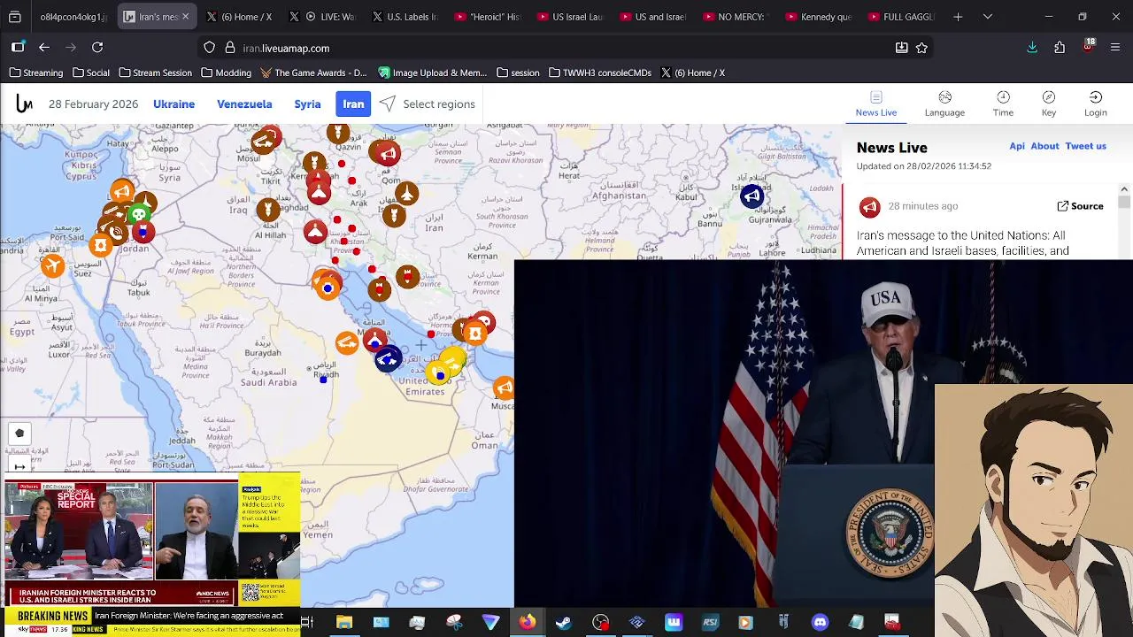Click the Tweet us link
Image resolution: width=1133 pixels, height=637 pixels.
(x=1085, y=146)
